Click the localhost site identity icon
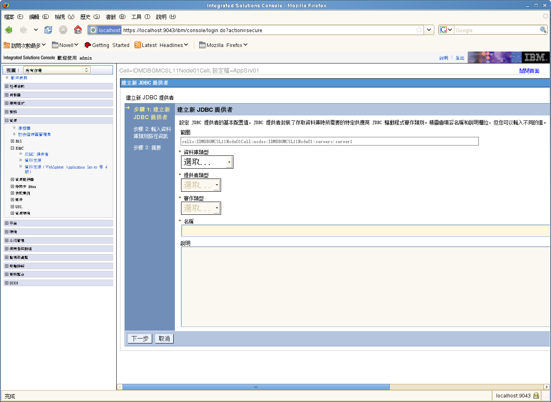Screen dimensions: 551x402 point(105,30)
